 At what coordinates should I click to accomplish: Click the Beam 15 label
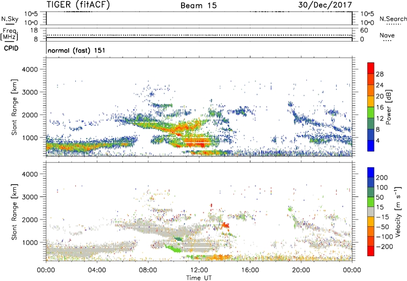click(x=198, y=6)
